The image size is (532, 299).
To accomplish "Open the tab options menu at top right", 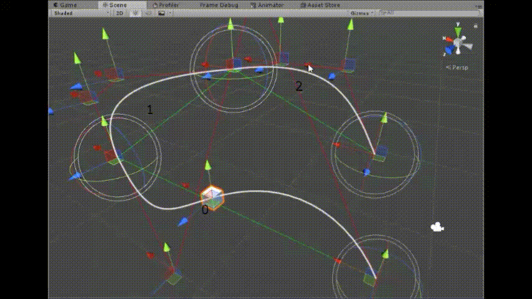I will (478, 6).
